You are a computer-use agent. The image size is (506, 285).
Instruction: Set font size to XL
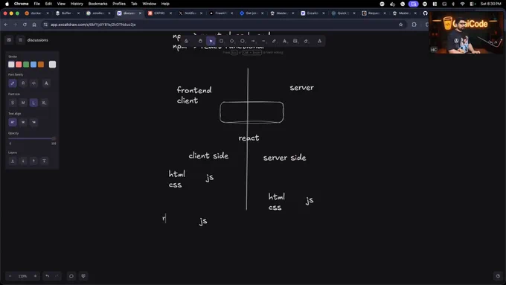tap(44, 103)
